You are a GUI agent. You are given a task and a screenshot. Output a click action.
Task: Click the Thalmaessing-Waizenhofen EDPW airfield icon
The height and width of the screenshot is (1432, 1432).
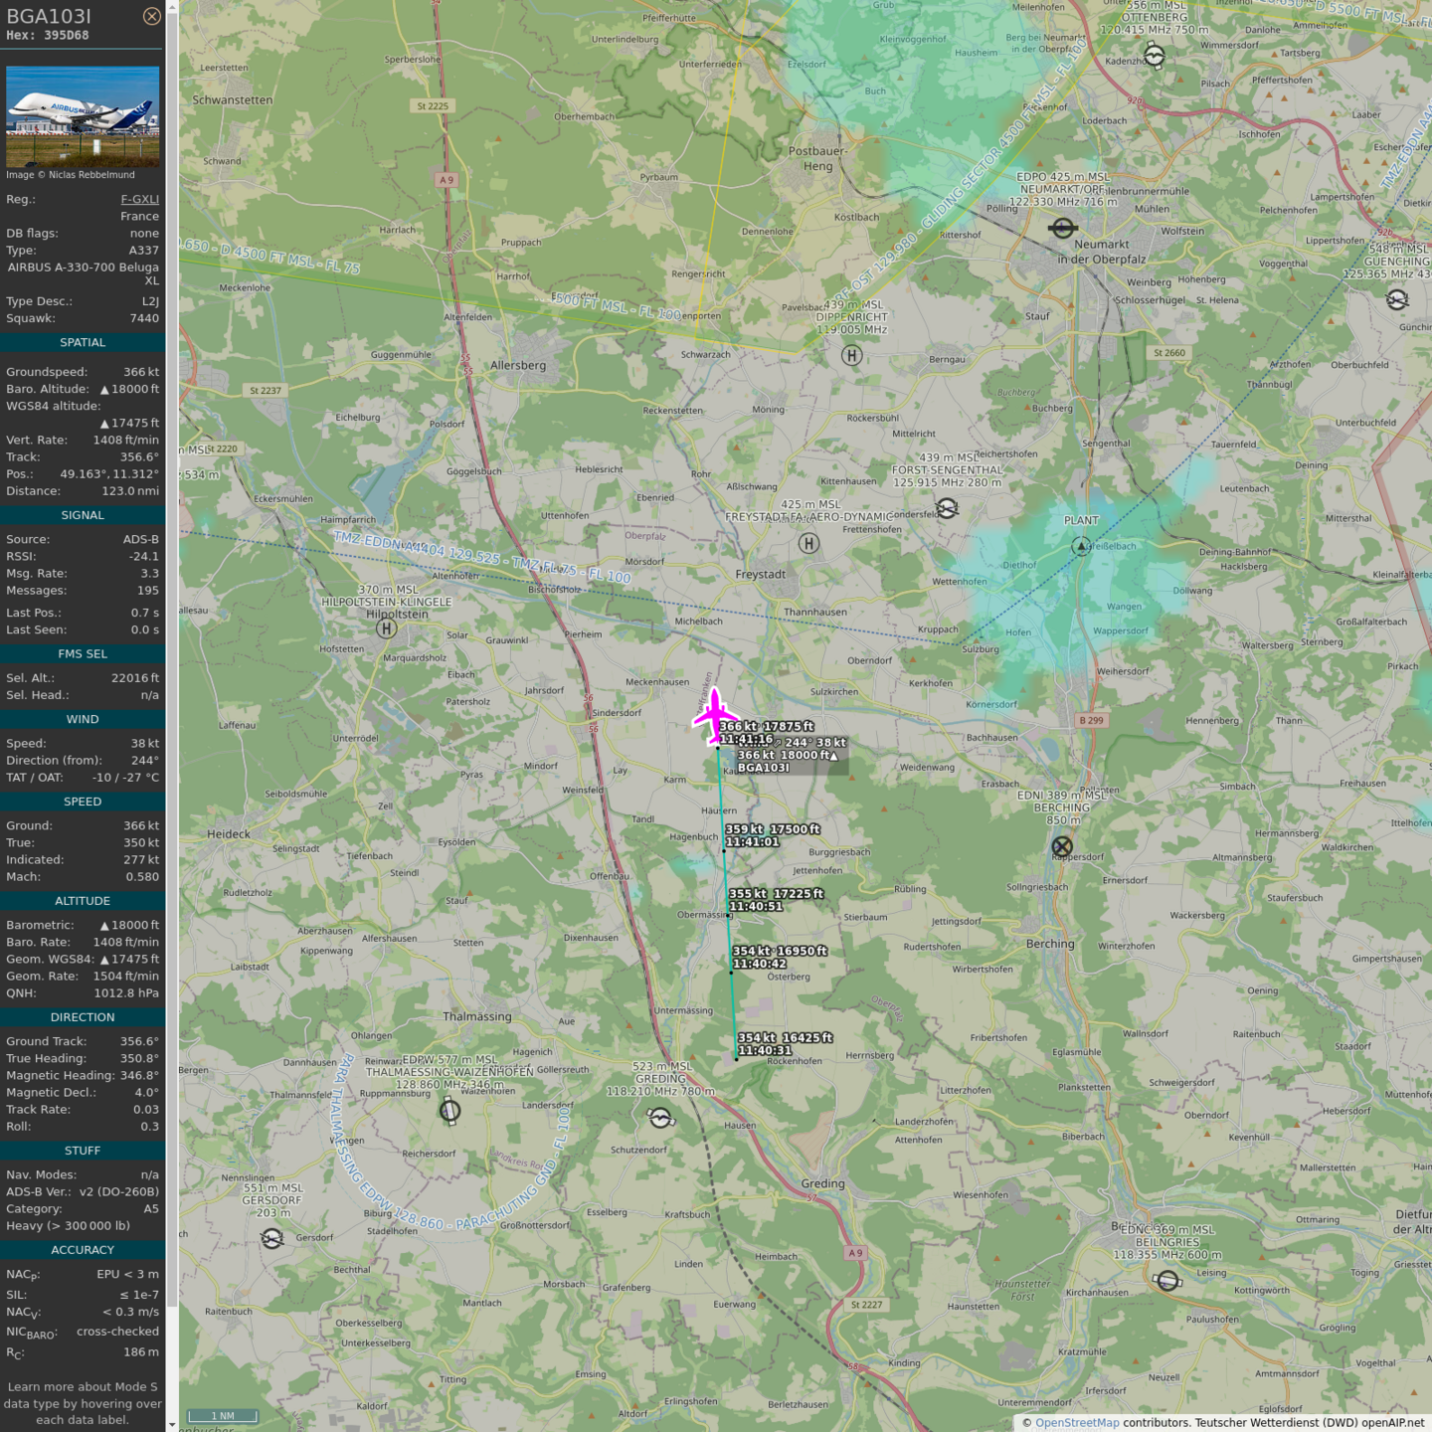[x=449, y=1110]
